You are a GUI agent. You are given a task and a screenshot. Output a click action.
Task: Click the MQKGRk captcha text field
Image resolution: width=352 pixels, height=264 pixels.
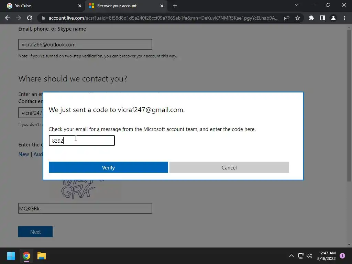(x=85, y=208)
